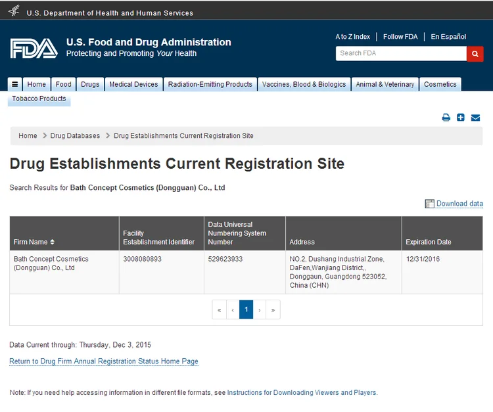
Task: Open the Tobacco Products tab
Action: [x=39, y=99]
